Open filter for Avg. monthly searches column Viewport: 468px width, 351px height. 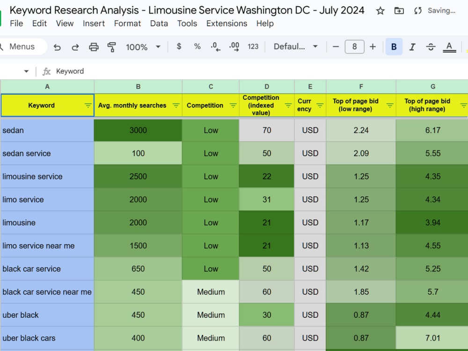pos(176,105)
